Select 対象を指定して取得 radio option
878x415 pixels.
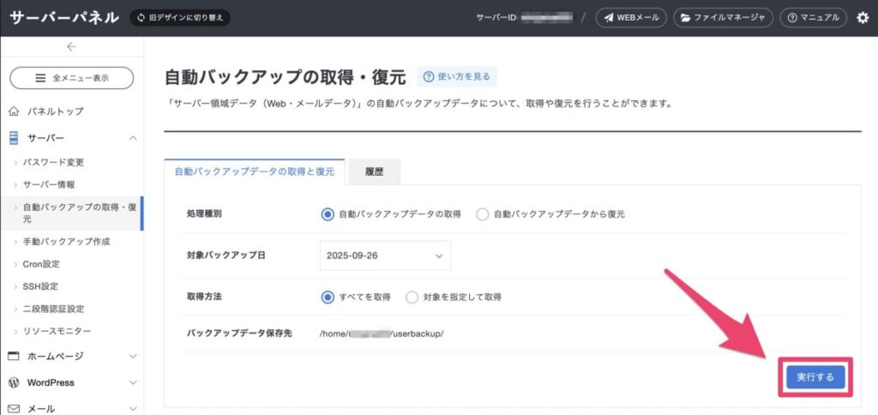pyautogui.click(x=412, y=297)
